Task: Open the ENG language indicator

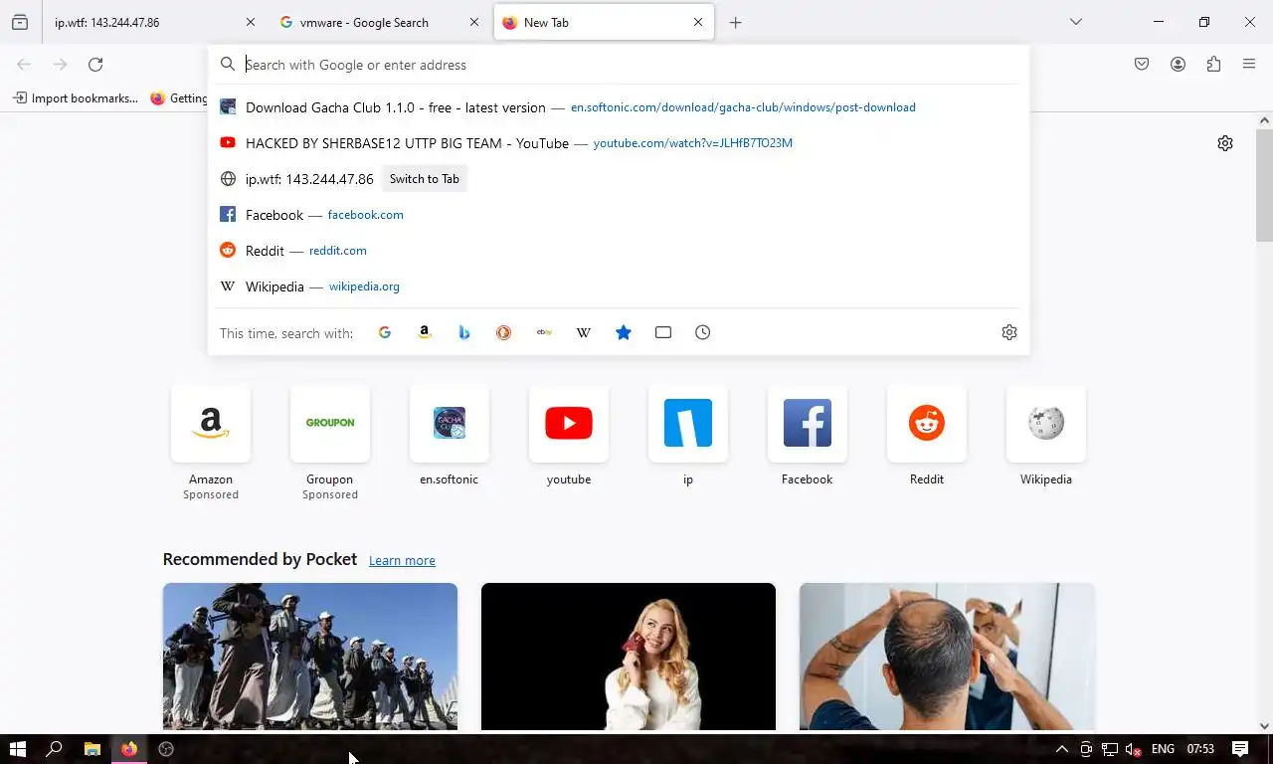Action: [x=1163, y=749]
